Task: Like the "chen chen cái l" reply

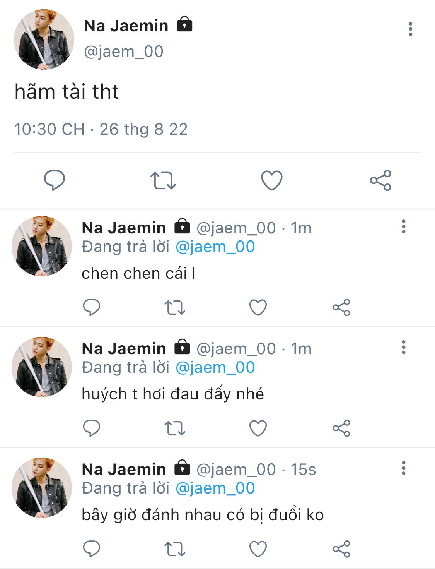Action: [258, 308]
